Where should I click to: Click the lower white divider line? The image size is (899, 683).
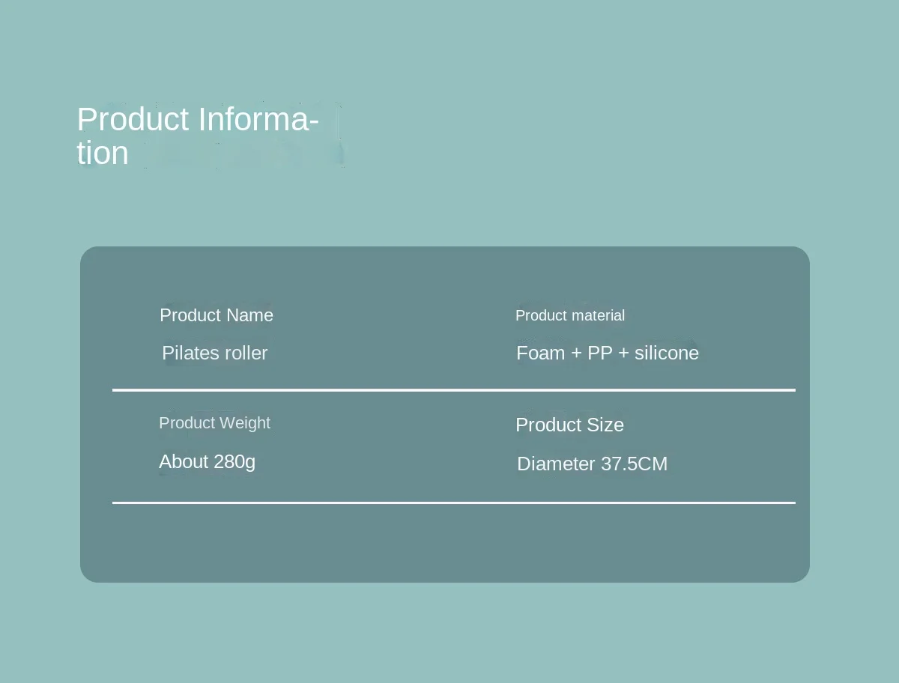pyautogui.click(x=453, y=503)
